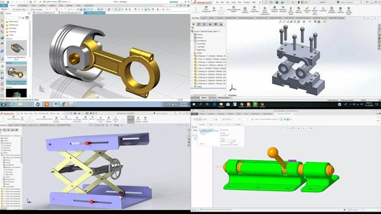
Task: Switch to the Assemblies tab in NX
Action: point(23,6)
